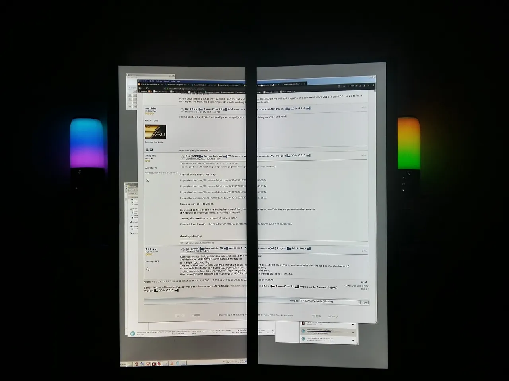
Task: Open Aragorg username link
Action: point(150,156)
